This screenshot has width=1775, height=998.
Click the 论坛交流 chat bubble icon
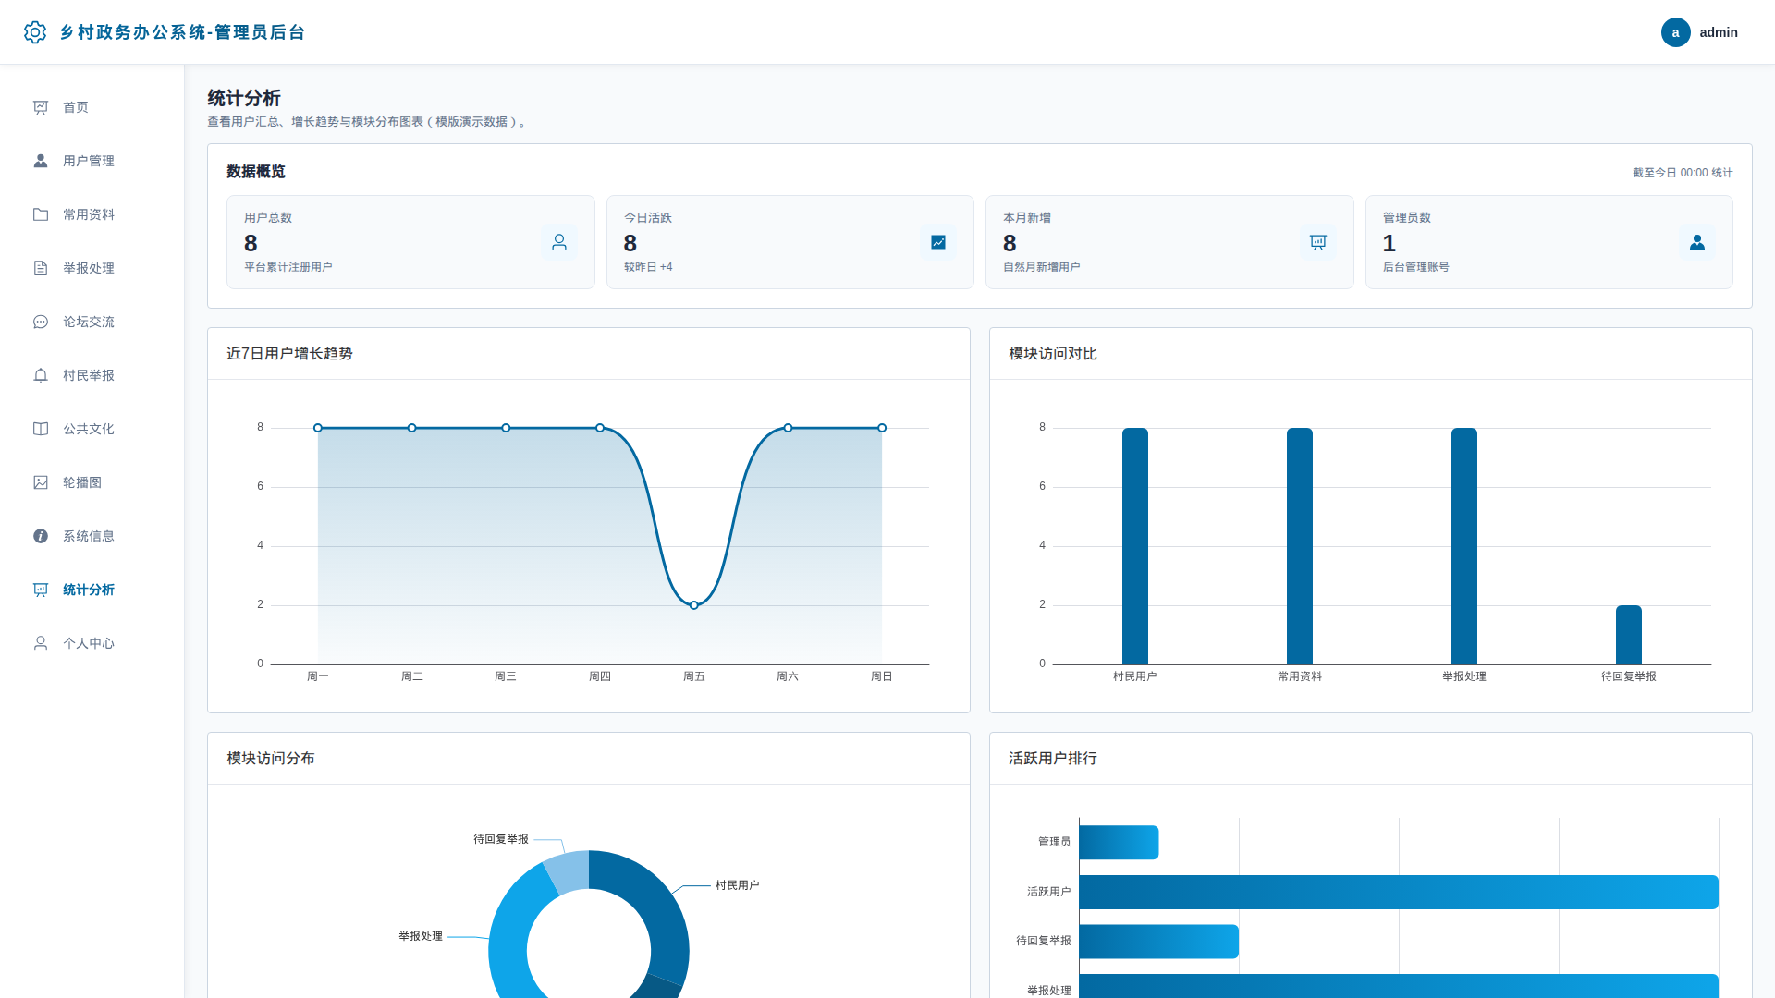pyautogui.click(x=41, y=322)
